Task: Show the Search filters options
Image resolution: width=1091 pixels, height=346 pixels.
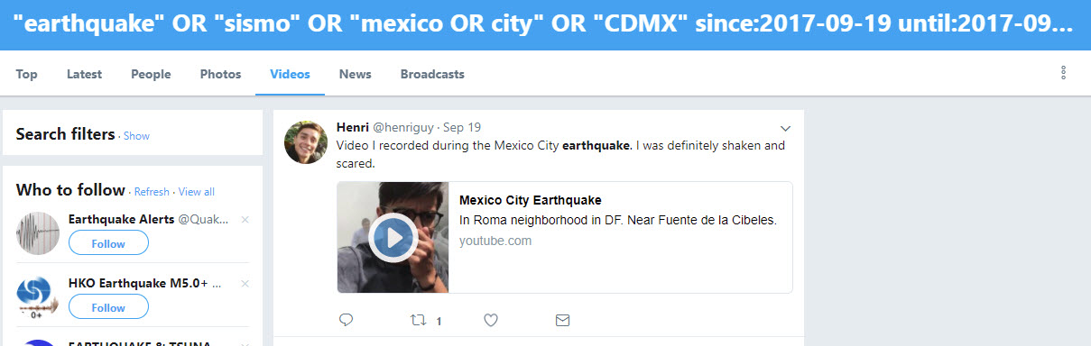Action: (x=136, y=136)
